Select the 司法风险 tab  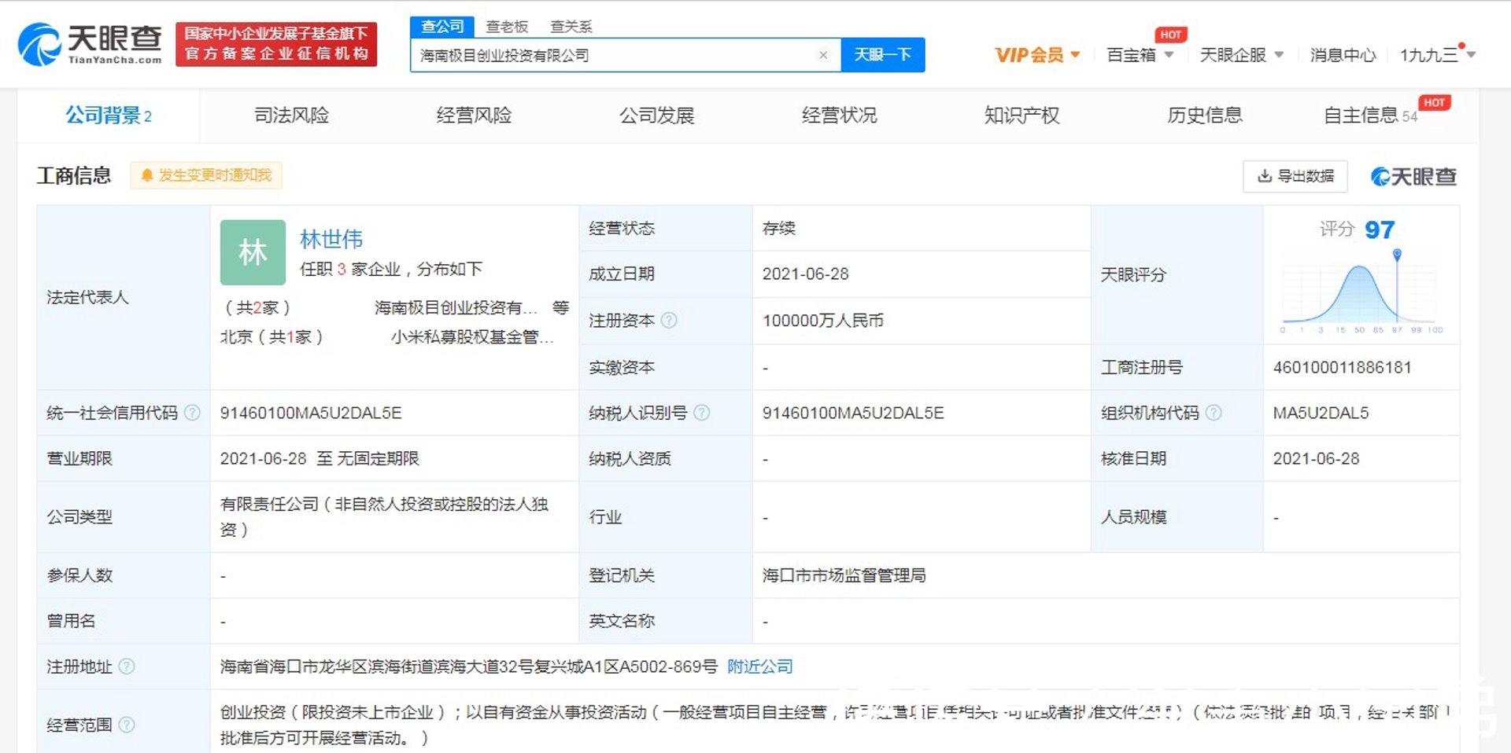coord(291,116)
